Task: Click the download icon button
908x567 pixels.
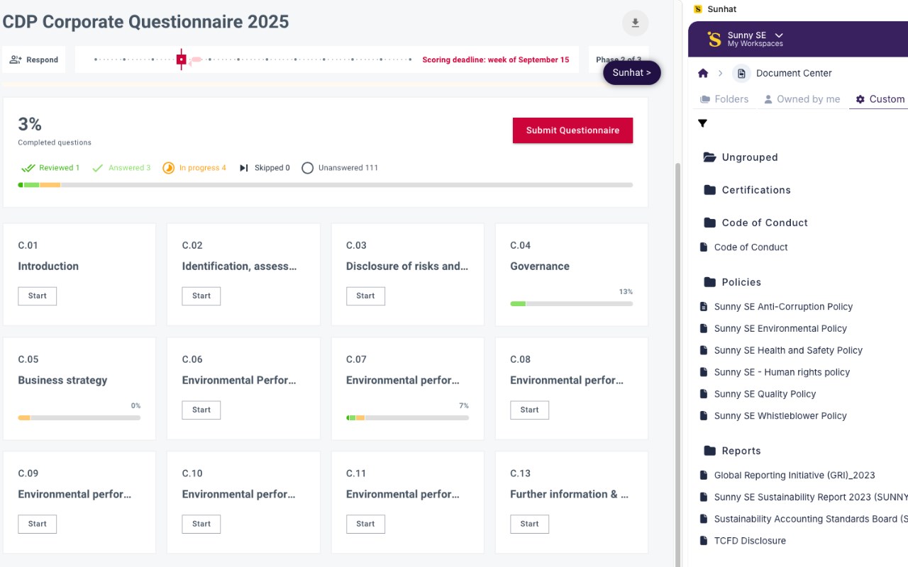Action: pyautogui.click(x=635, y=23)
